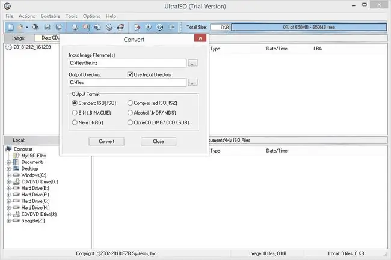Click the Data CD image type field
The width and height of the screenshot is (391, 260).
[47, 38]
